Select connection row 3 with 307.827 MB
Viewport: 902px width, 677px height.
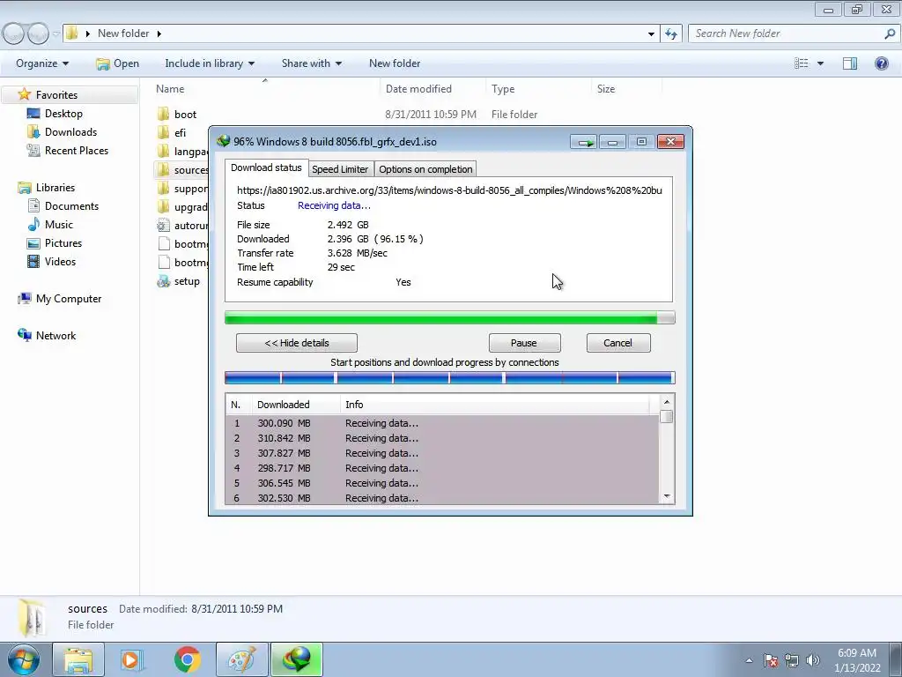pos(442,453)
